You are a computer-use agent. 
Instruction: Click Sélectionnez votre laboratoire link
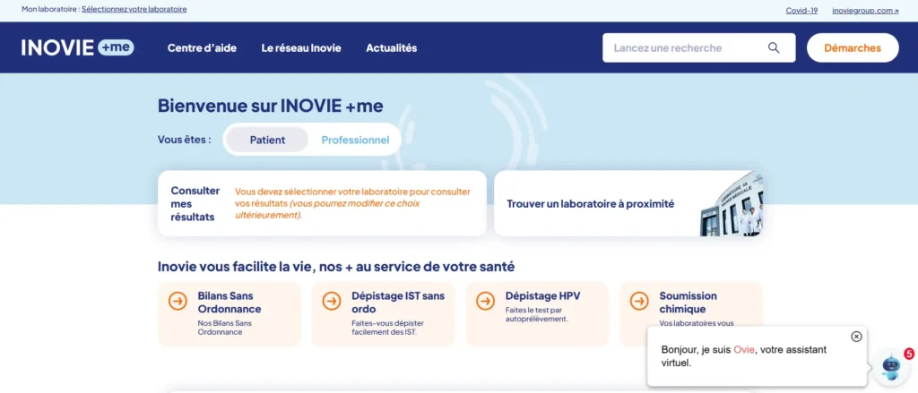click(x=134, y=9)
